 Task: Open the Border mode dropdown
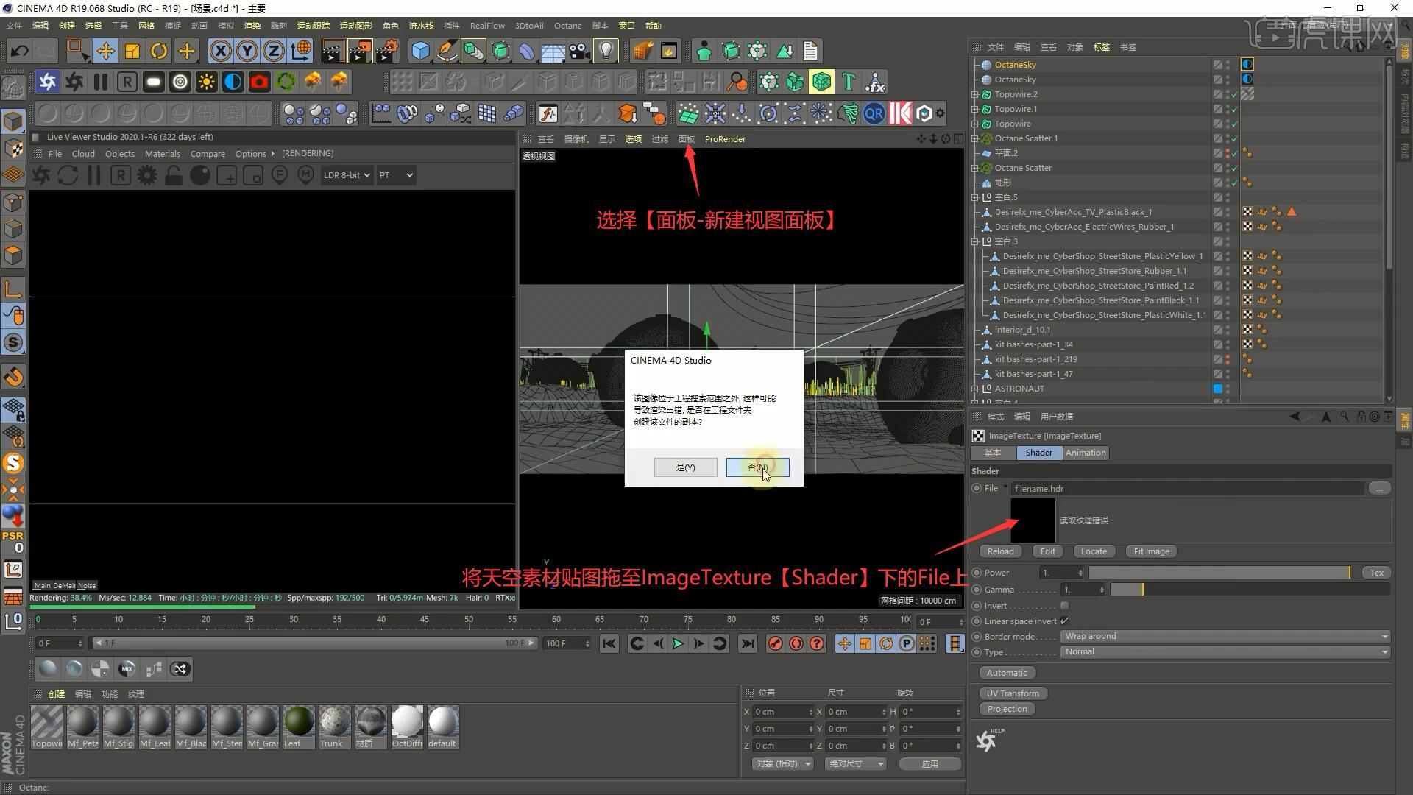coord(1225,637)
